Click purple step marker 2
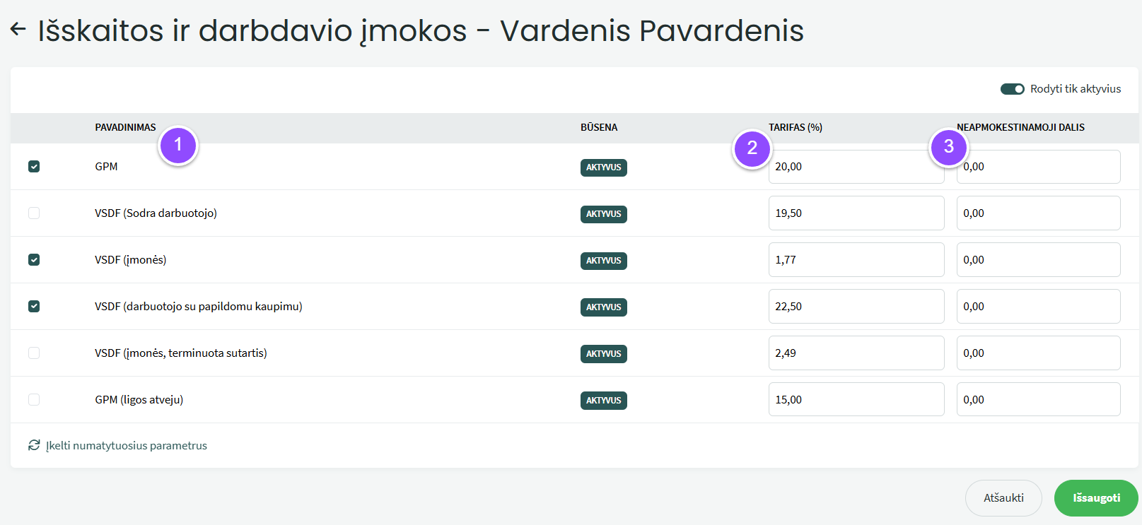 pyautogui.click(x=752, y=148)
